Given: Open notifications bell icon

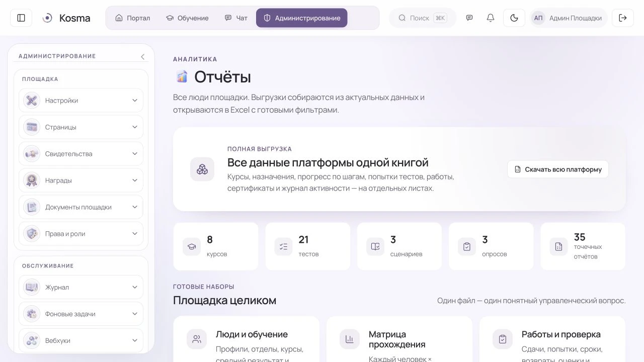Looking at the screenshot, I should coord(491,18).
